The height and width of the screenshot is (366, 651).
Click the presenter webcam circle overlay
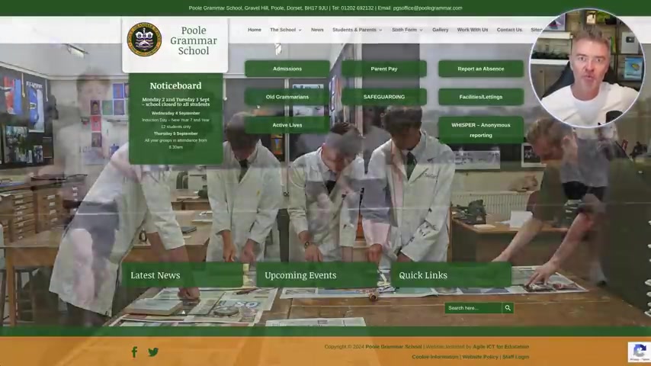tap(587, 67)
